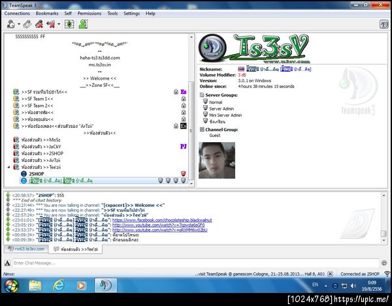Select channel ending with >>MoSz
Image resolution: width=392 pixels, height=306 pixels.
click(x=41, y=140)
